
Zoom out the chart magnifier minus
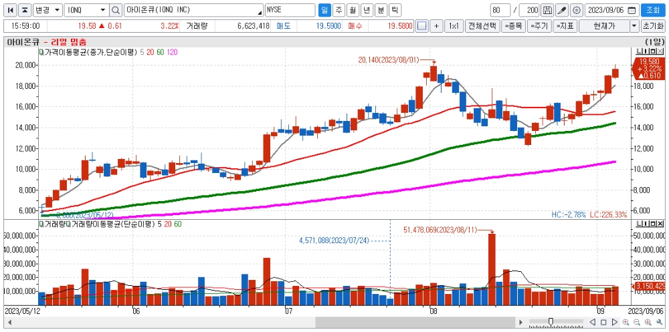(637, 322)
